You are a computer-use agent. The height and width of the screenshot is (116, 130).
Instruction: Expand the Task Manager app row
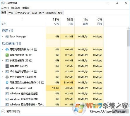point(2,37)
